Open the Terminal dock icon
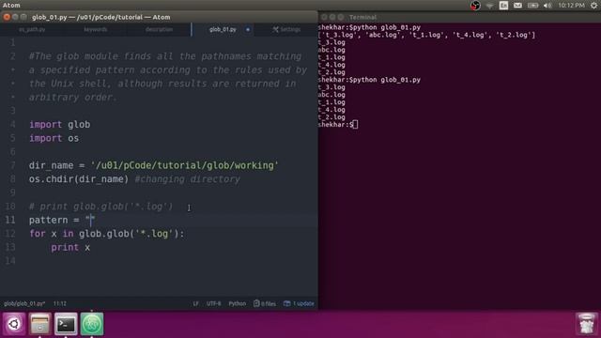 (66, 324)
